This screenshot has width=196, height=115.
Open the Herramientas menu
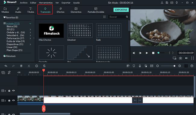click(x=46, y=3)
